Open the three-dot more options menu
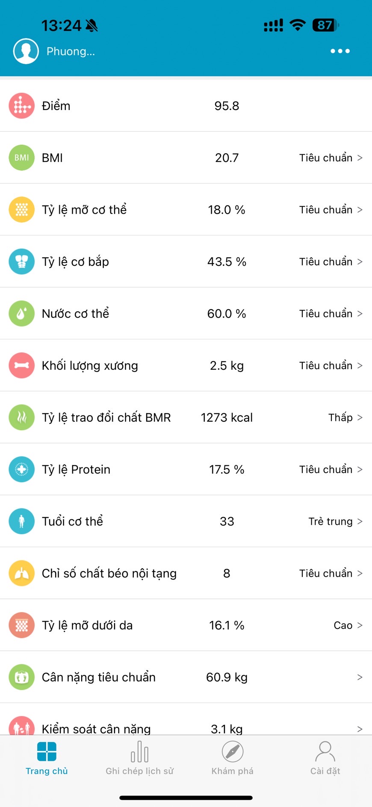Screen dimensions: 372x807 (x=340, y=51)
